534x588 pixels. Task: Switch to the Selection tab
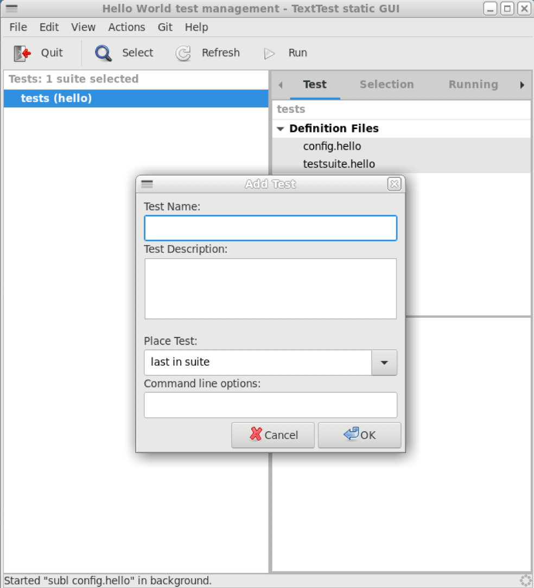pos(386,85)
